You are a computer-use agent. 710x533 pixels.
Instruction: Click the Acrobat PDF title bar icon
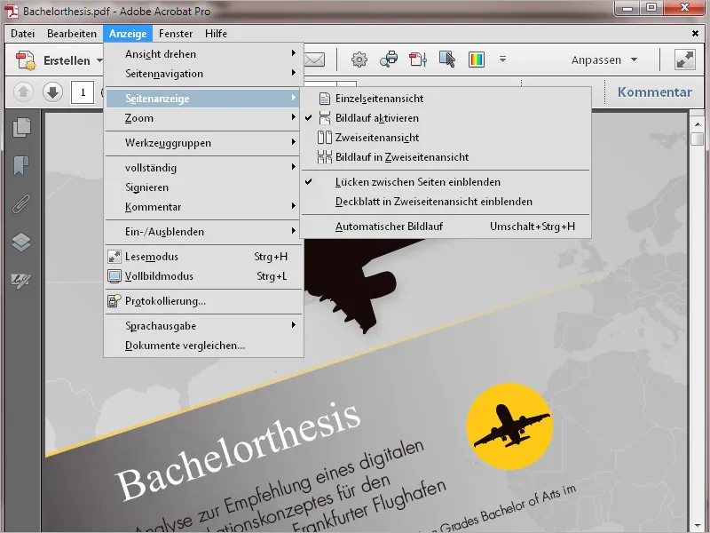(x=12, y=11)
